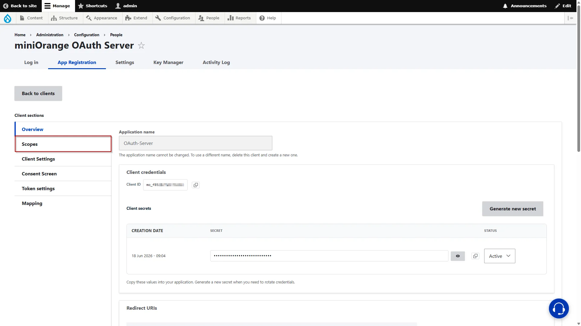Click the page vertical scrollbar
581x326 pixels.
tap(579, 78)
